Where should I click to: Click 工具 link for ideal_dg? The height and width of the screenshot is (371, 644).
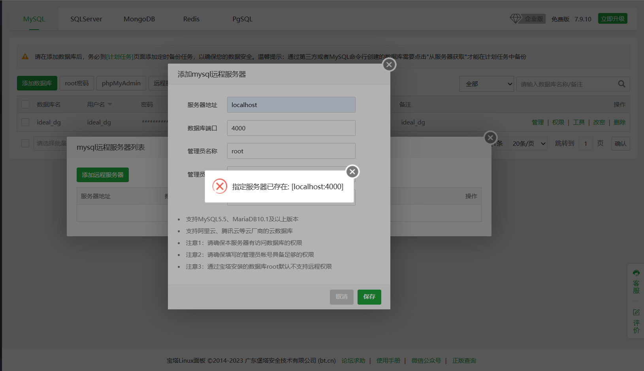(579, 122)
